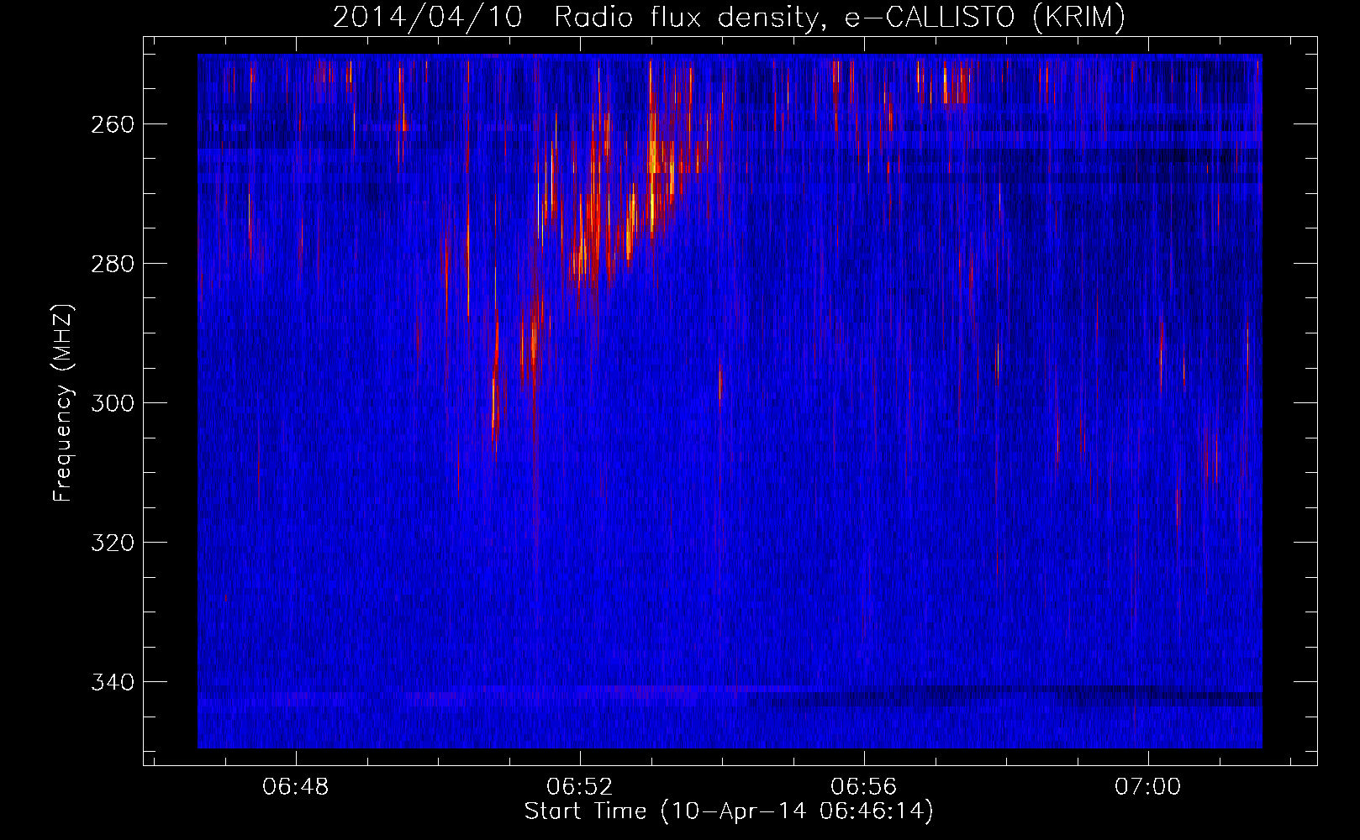Click the 06:48 time tick label
The height and width of the screenshot is (840, 1360).
coord(296,787)
